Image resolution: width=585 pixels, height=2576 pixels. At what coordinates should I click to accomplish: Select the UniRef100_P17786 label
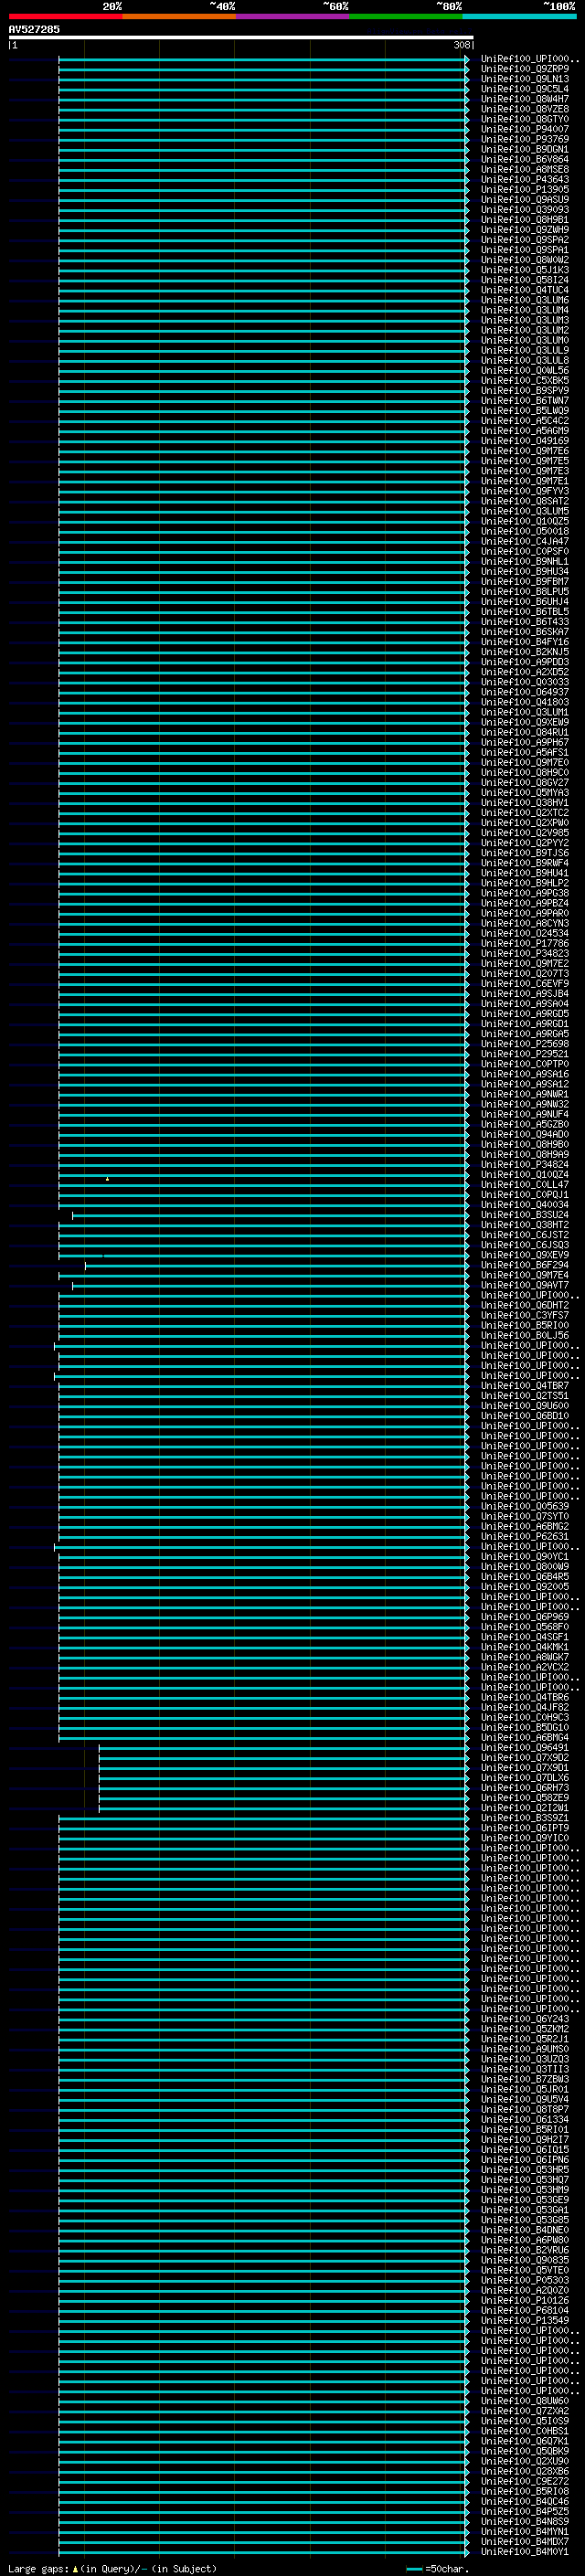[525, 943]
